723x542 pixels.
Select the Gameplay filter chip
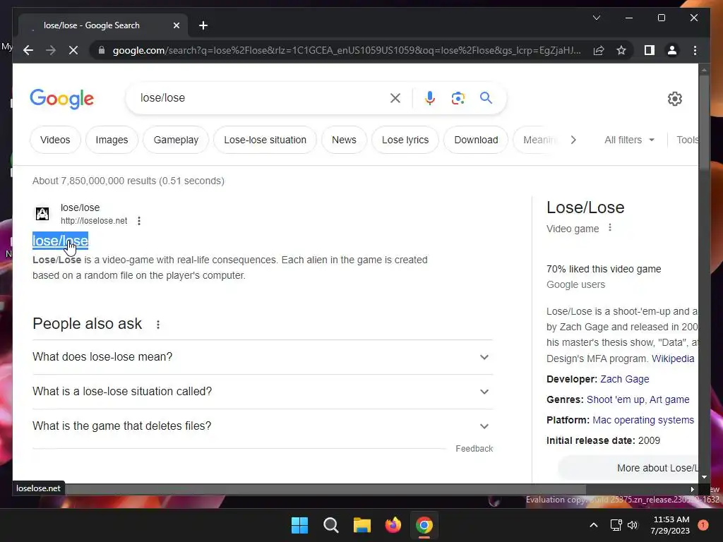pos(176,140)
